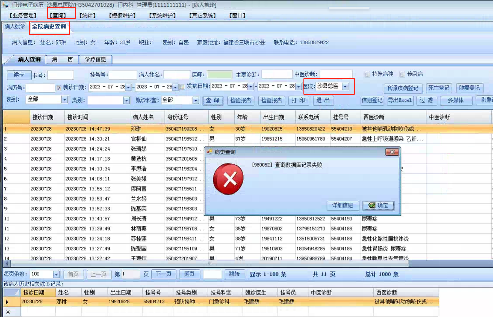493x317 pixels.
Task: Click the 退出 button
Action: [323, 101]
